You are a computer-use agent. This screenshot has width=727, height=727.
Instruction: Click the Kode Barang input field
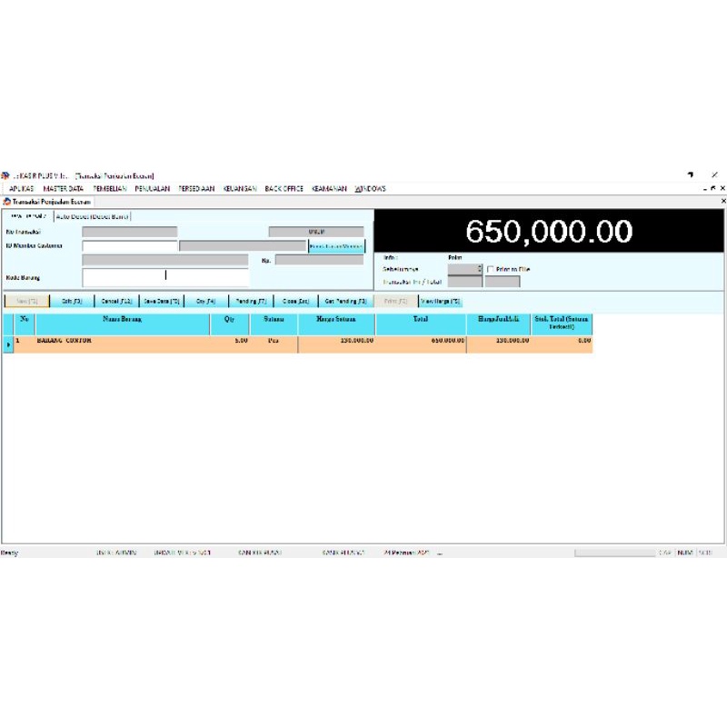(165, 275)
